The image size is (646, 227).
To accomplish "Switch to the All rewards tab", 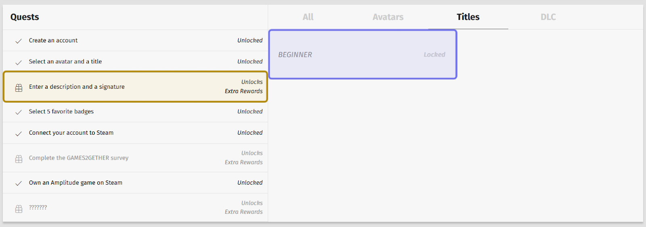I will (308, 17).
